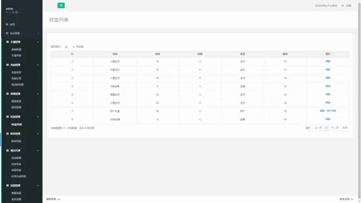The image size is (361, 203).
Task: Open 车辆列表 in the sidebar
Action: 16,55
